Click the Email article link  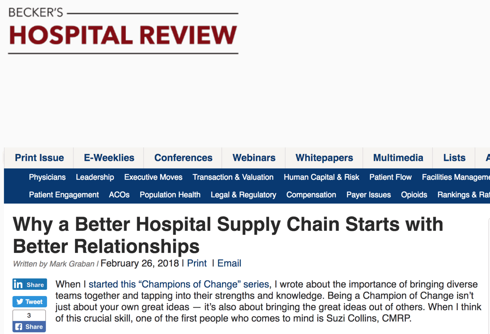229,263
